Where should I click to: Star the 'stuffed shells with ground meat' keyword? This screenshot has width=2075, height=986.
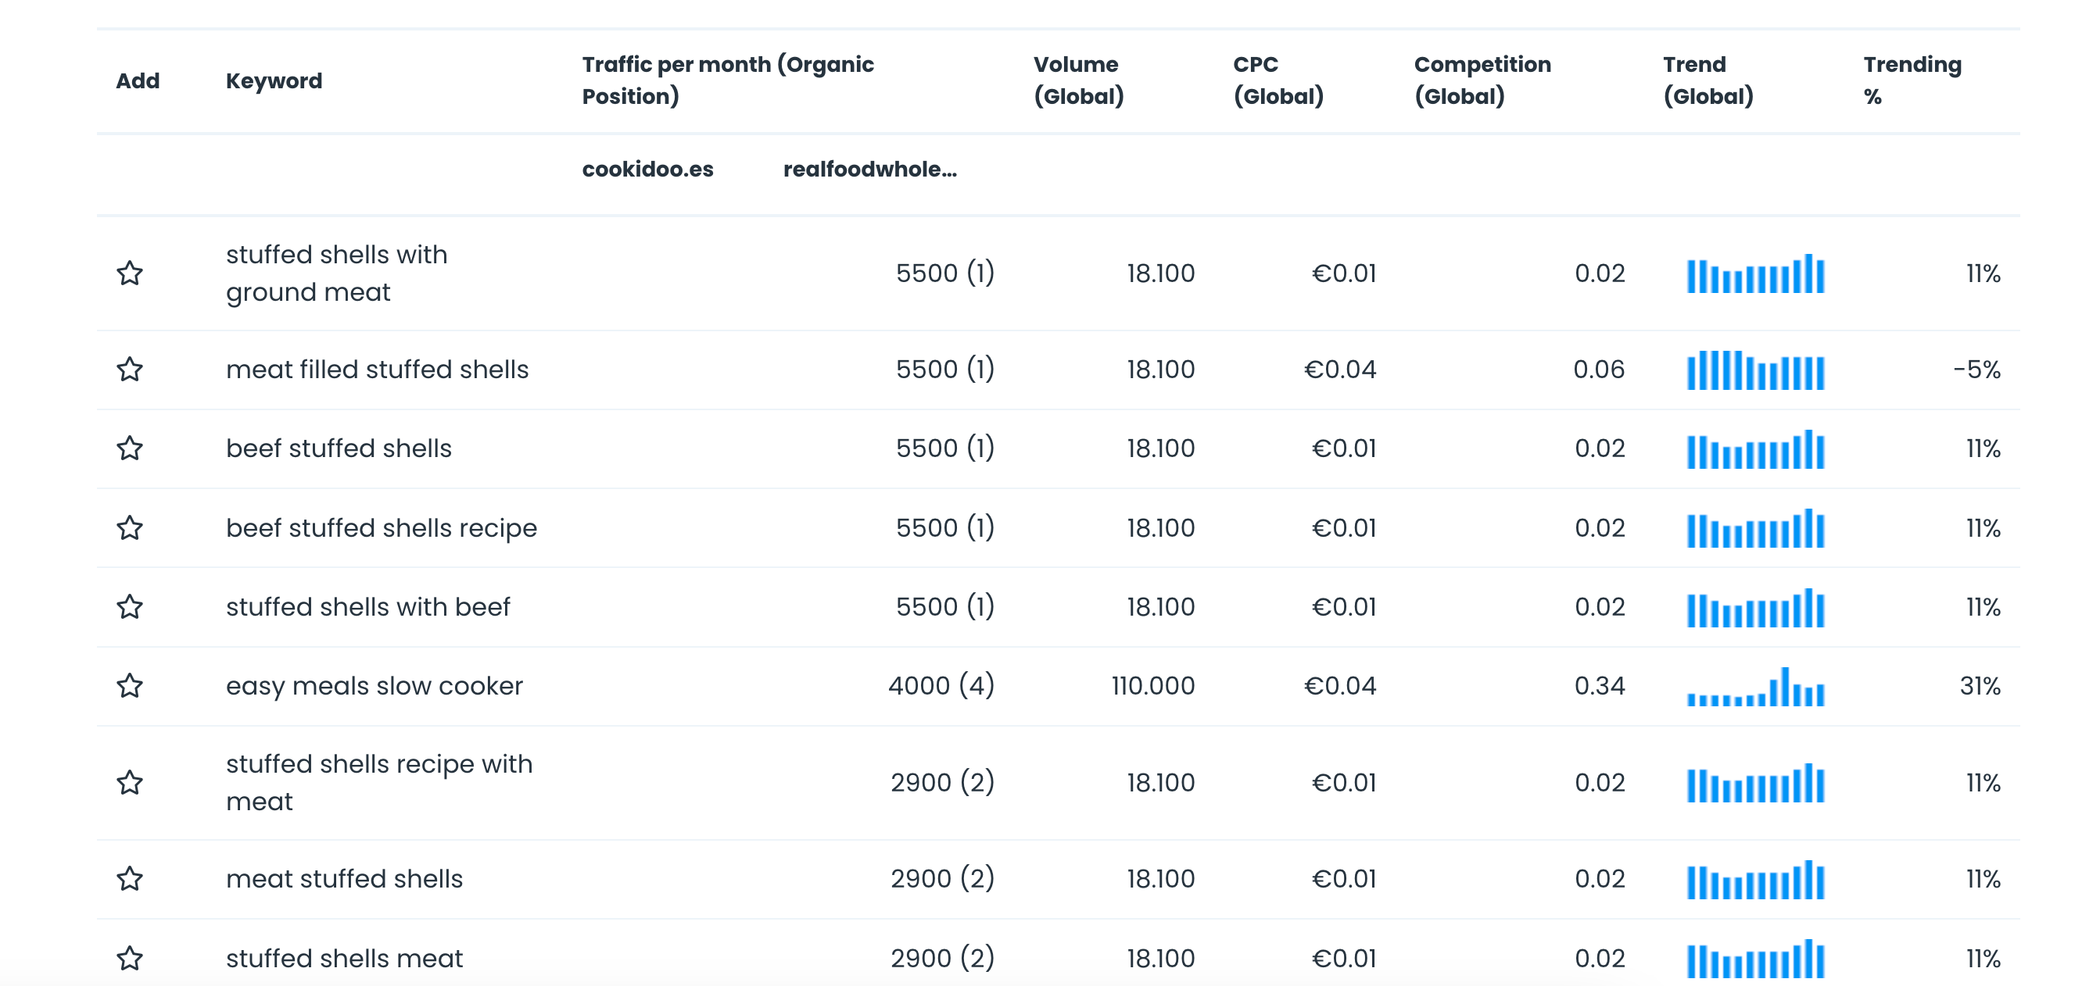tap(130, 273)
